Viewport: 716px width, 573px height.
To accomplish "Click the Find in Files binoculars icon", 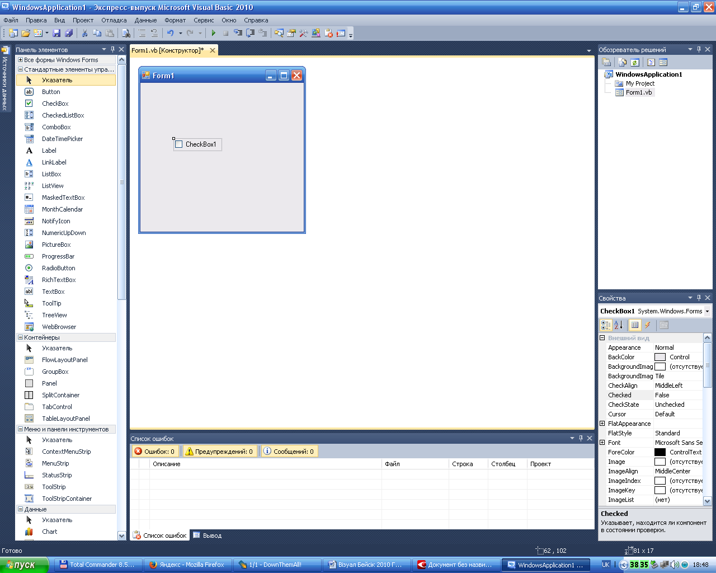I will coord(126,33).
